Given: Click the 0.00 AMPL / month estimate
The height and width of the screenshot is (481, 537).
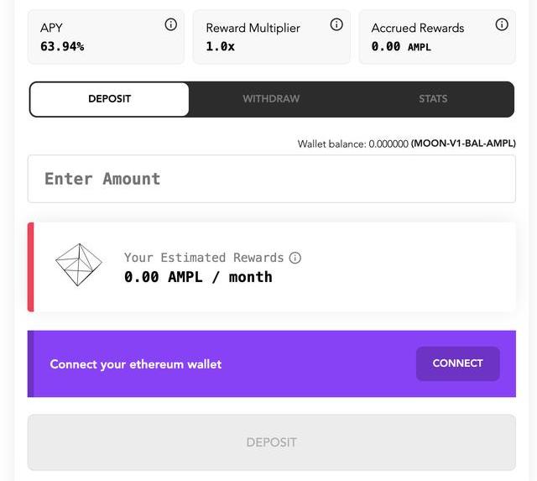Looking at the screenshot, I should point(198,277).
